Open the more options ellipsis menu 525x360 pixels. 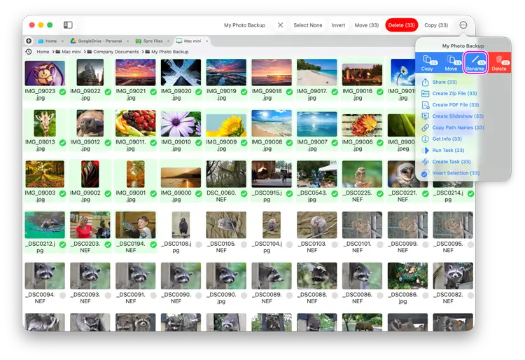coord(463,25)
